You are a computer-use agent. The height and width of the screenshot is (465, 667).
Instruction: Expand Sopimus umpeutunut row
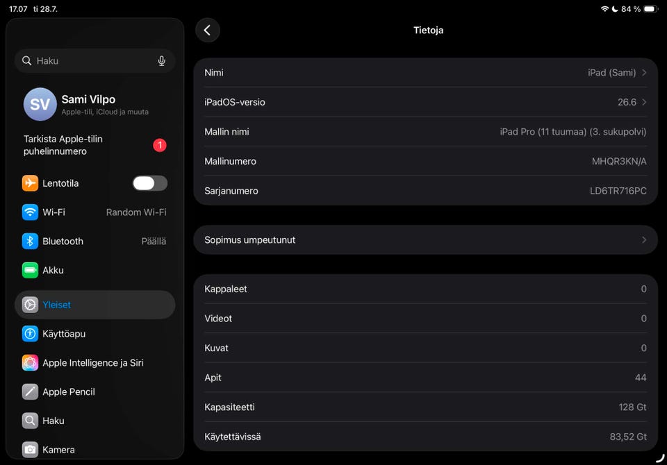425,239
